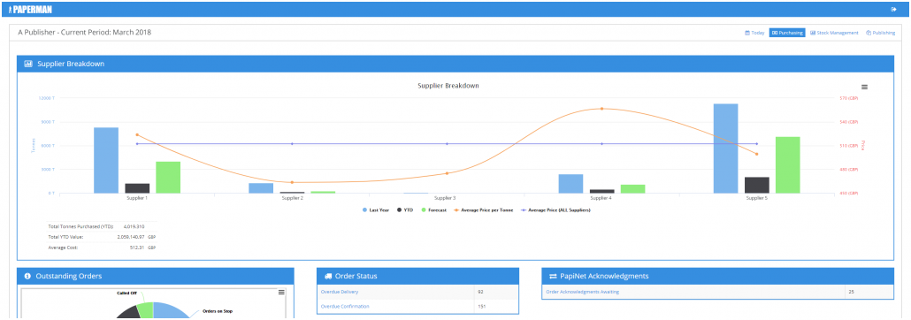
Task: Toggle Average Price (ALL Suppliers) legend
Action: [556, 210]
